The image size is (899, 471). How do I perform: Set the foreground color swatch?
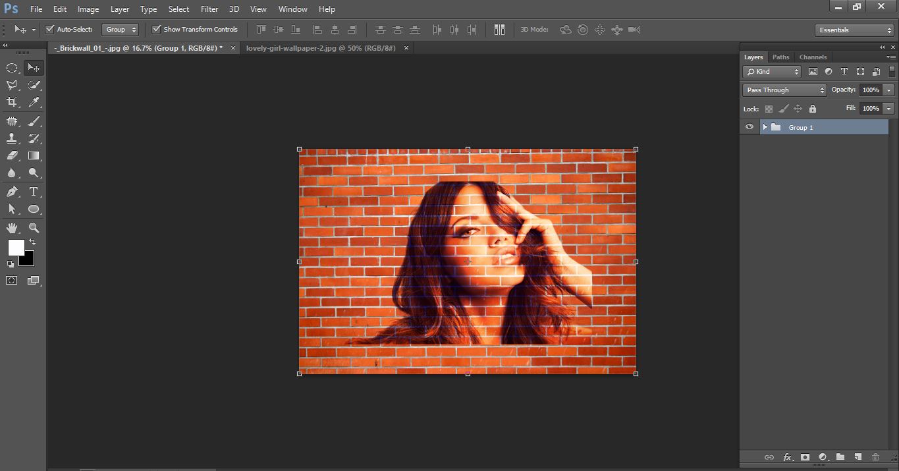pos(15,248)
